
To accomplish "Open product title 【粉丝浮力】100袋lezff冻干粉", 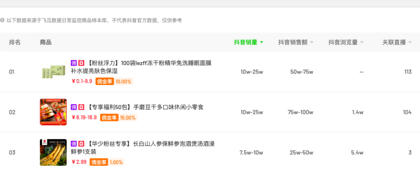I will click(141, 67).
